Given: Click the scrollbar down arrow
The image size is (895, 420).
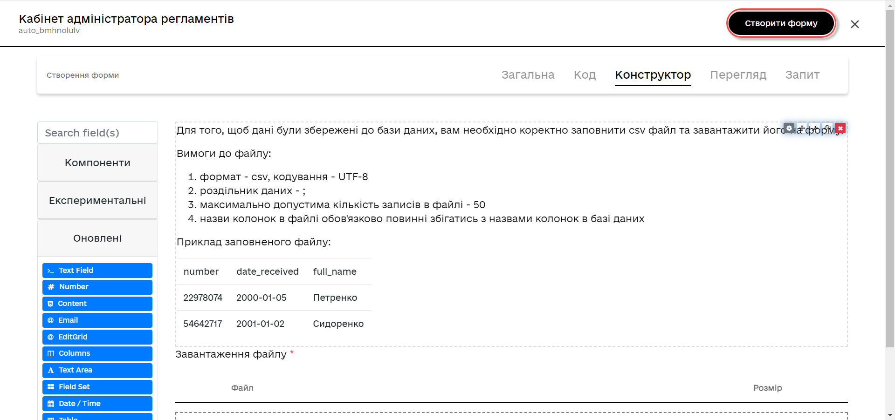Looking at the screenshot, I should pyautogui.click(x=890, y=415).
